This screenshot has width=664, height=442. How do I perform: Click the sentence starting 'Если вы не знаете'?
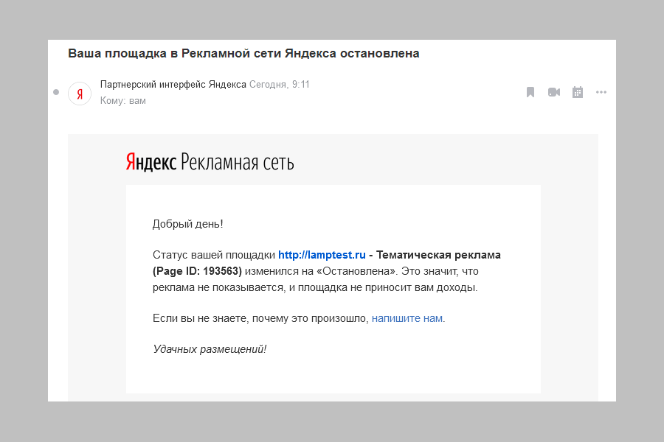coord(260,318)
